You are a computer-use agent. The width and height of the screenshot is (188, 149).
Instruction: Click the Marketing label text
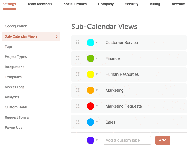[114, 90]
